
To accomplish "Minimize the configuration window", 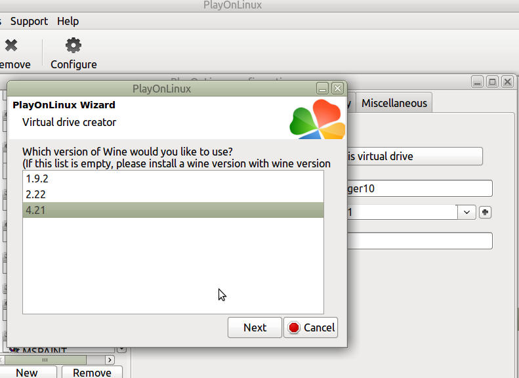I will [477, 81].
